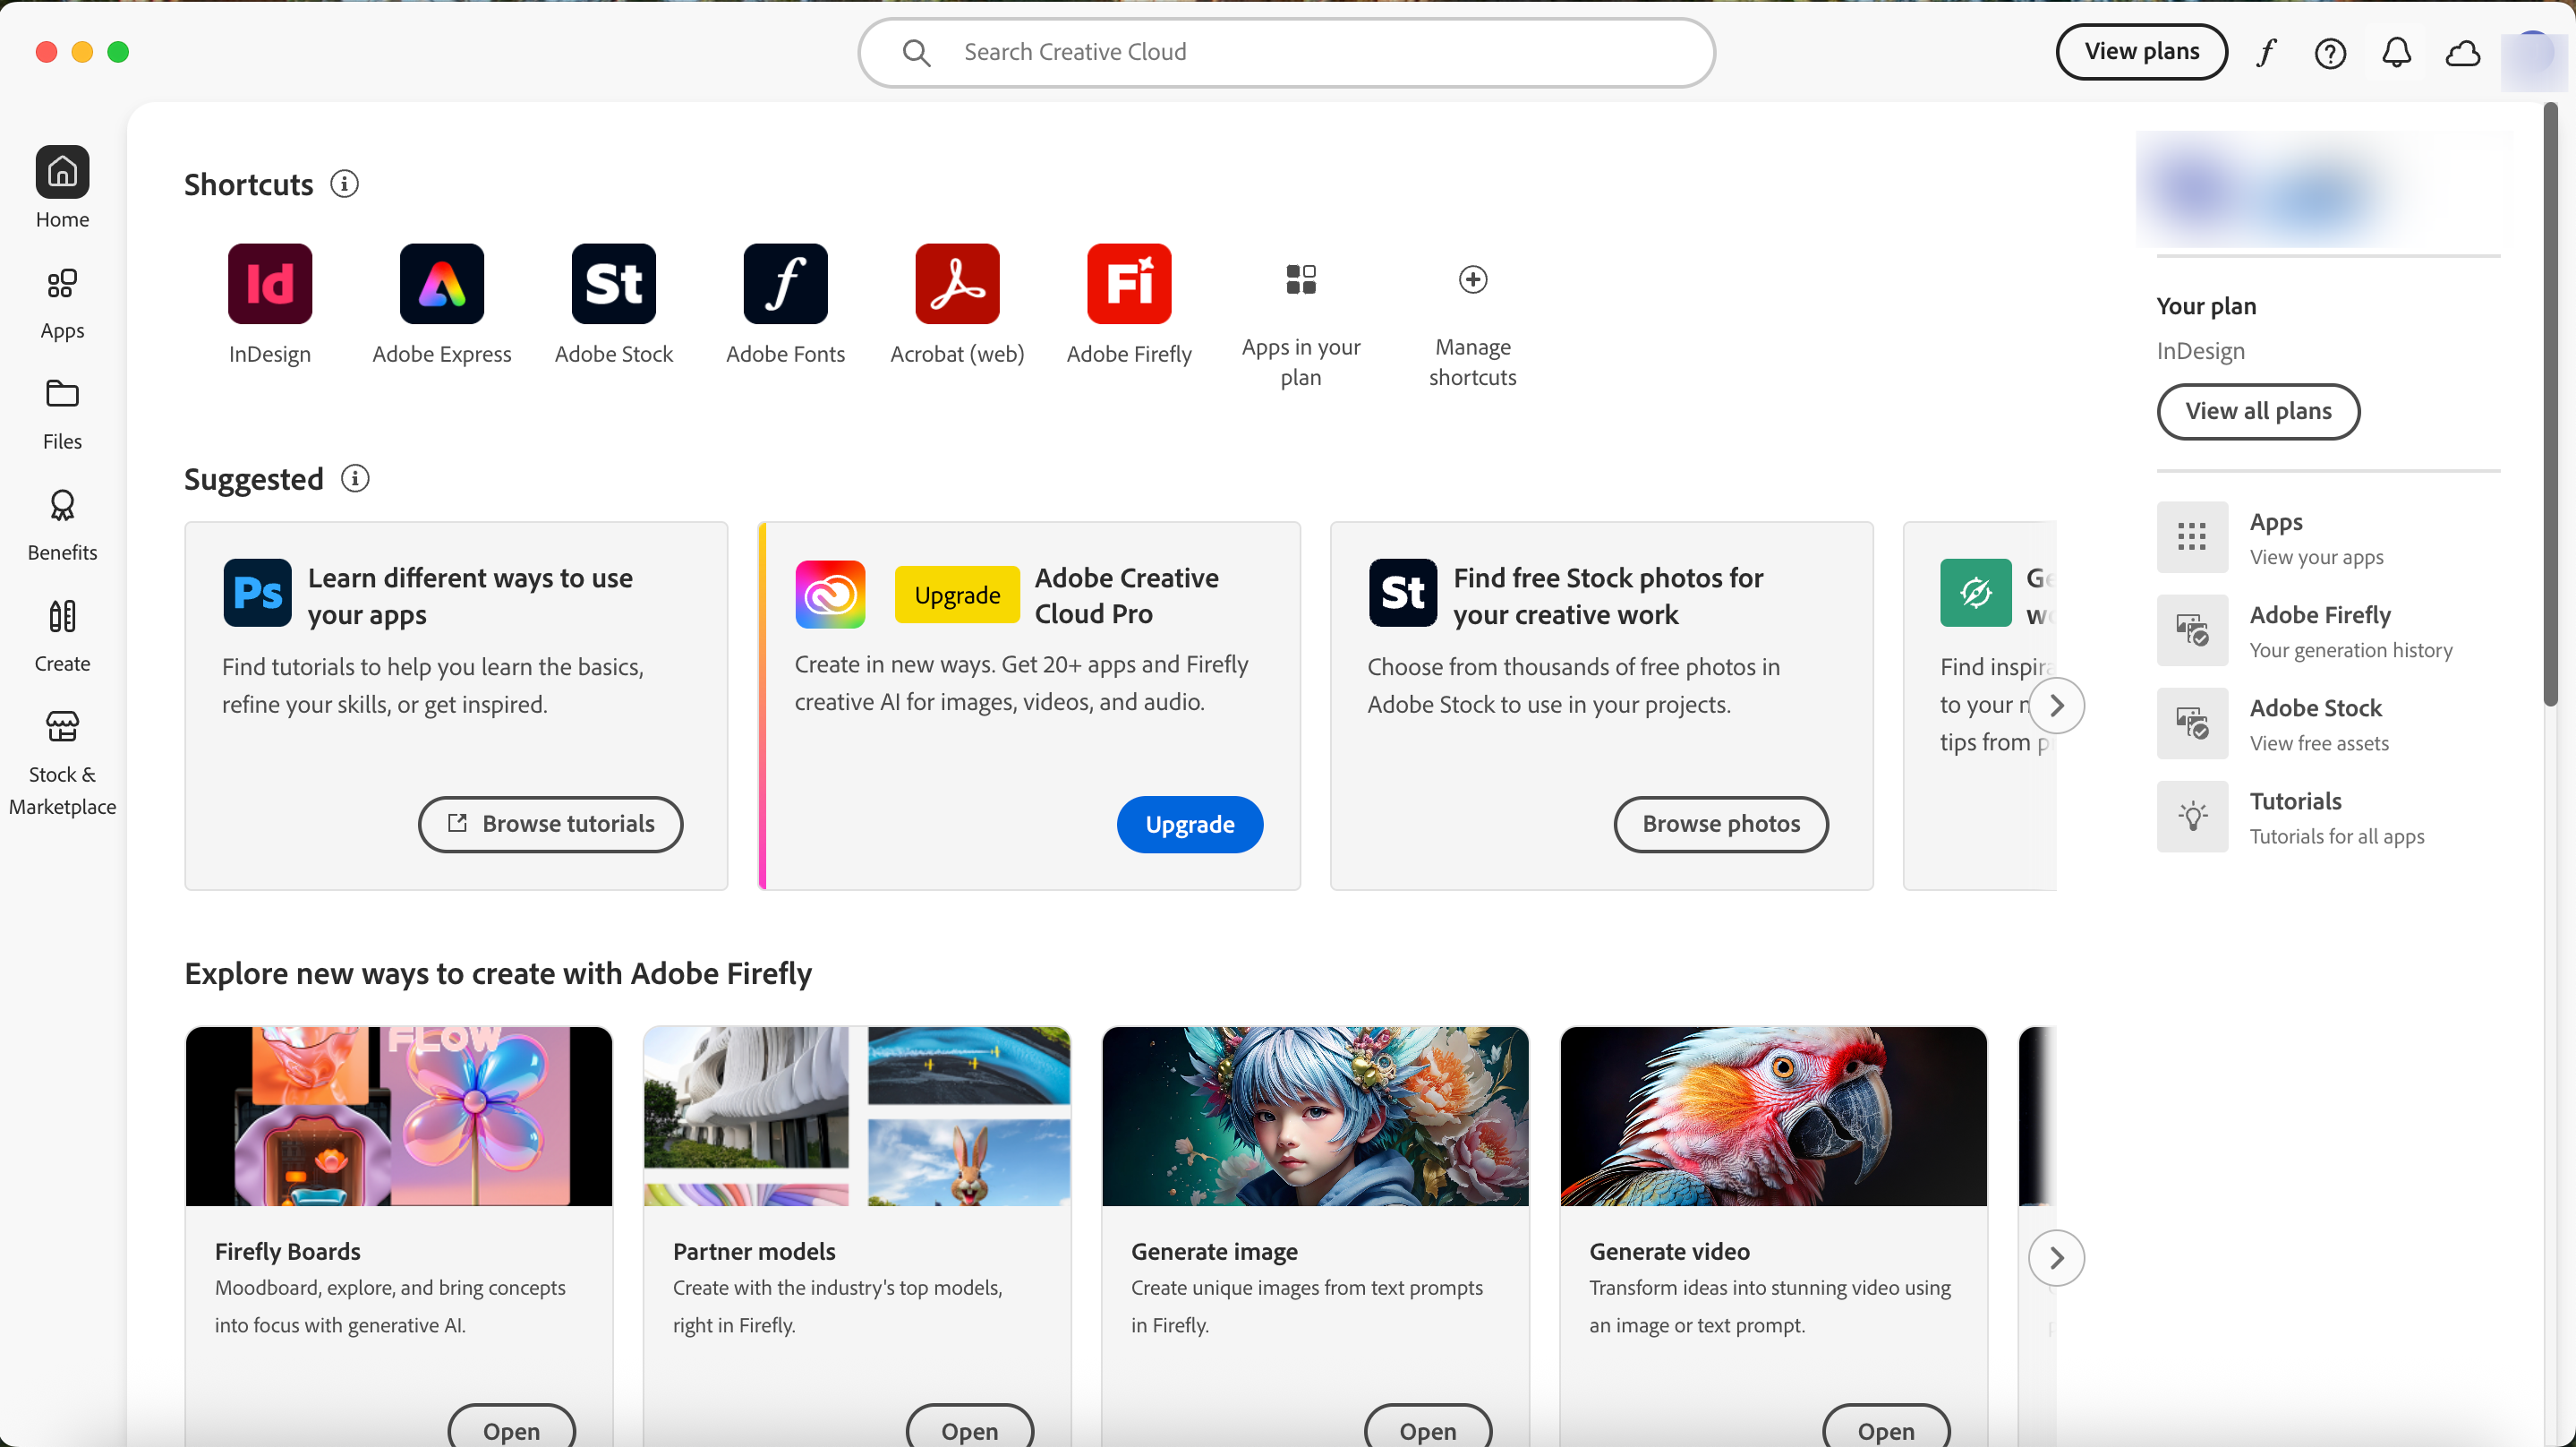Launch Adobe Firefly shortcut icon
This screenshot has height=1447, width=2576.
pos(1128,283)
